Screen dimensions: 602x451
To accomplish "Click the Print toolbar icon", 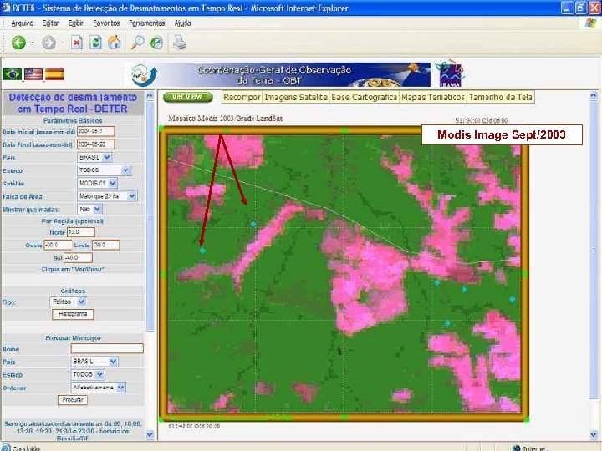I will (x=179, y=43).
